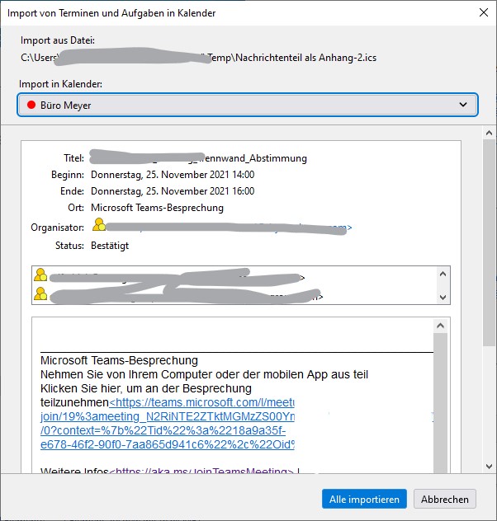Screen dimensions: 497x521
Task: Click the red Büro Meyer calendar color dot
Action: (31, 106)
